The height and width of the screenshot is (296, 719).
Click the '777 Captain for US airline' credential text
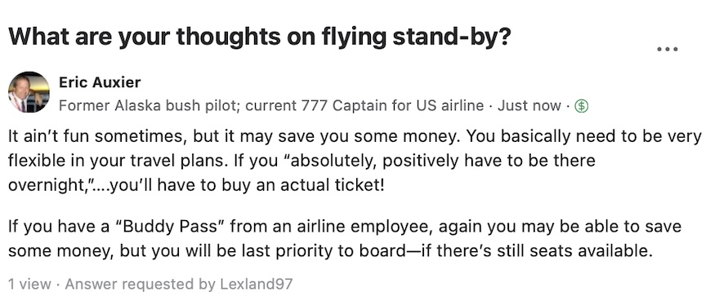click(392, 106)
